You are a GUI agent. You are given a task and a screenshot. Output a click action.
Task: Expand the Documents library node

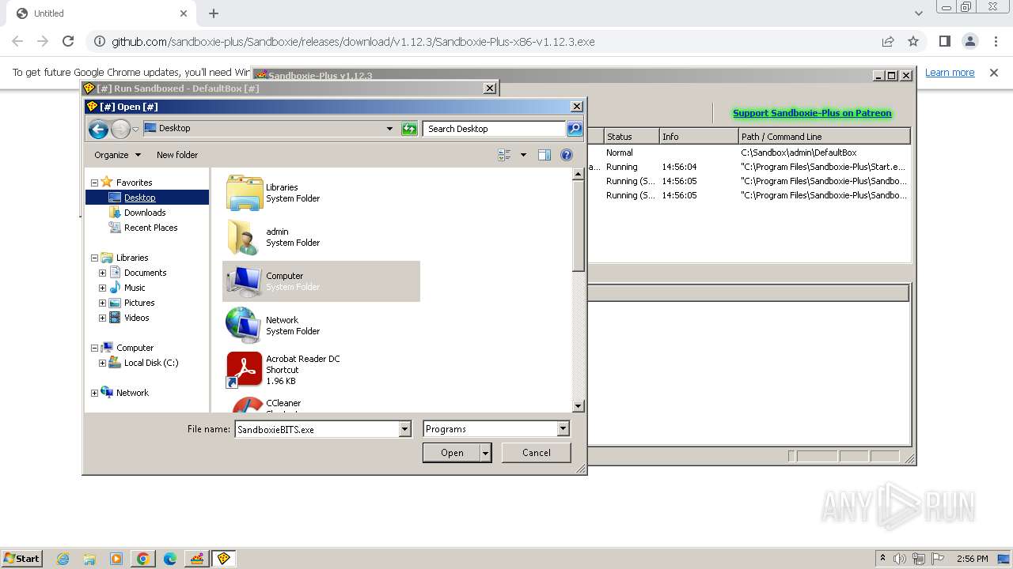click(x=102, y=273)
